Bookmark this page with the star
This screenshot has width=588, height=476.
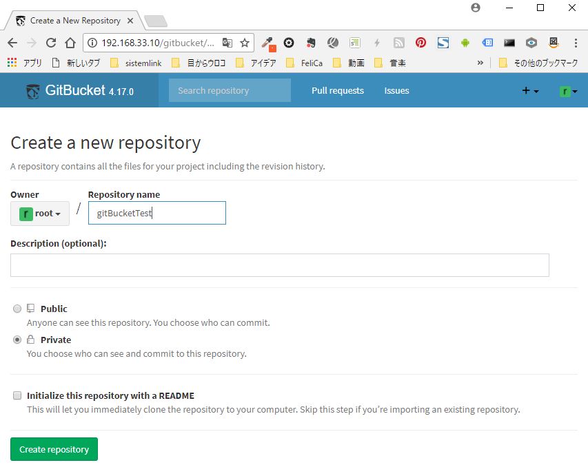click(x=245, y=43)
